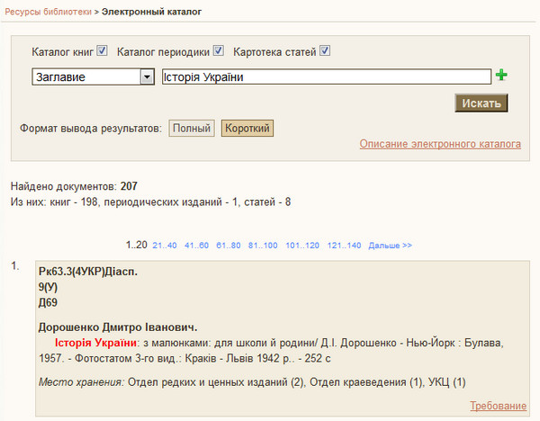Image resolution: width=540 pixels, height=421 pixels.
Task: Toggle the Каталог книг checkbox
Action: coord(102,50)
